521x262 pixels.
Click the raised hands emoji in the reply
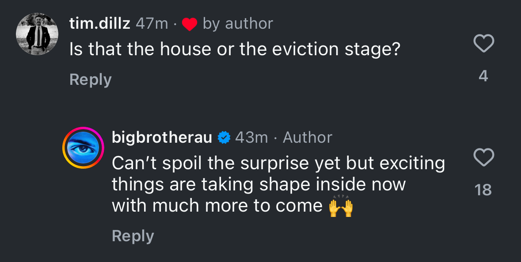341,207
